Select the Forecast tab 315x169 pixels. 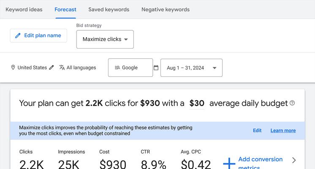tap(65, 9)
